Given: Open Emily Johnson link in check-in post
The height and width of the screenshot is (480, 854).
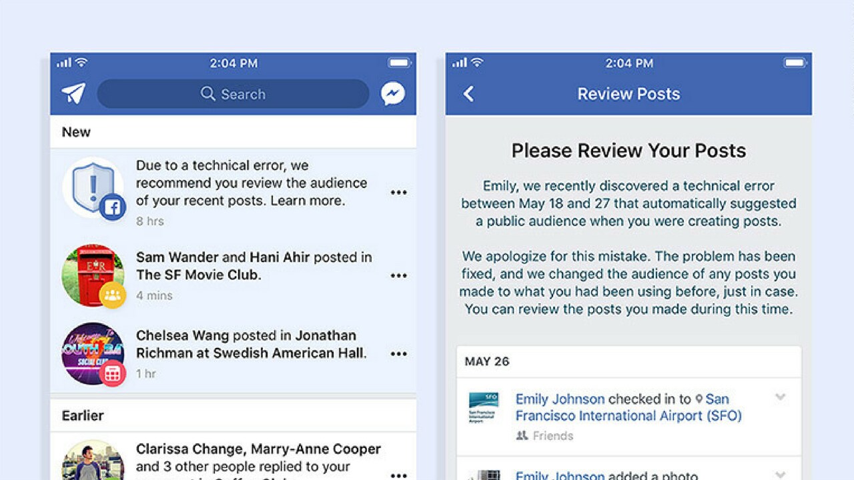Looking at the screenshot, I should [x=560, y=399].
